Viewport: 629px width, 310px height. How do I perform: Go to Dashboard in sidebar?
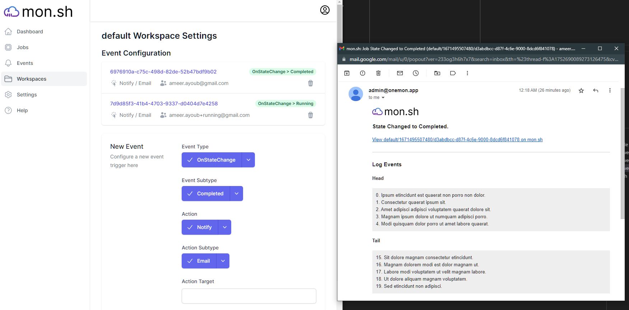coord(44,32)
